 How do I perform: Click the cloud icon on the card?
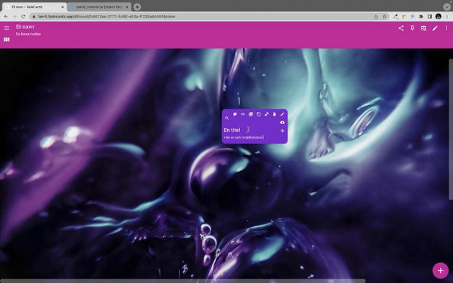pyautogui.click(x=282, y=122)
